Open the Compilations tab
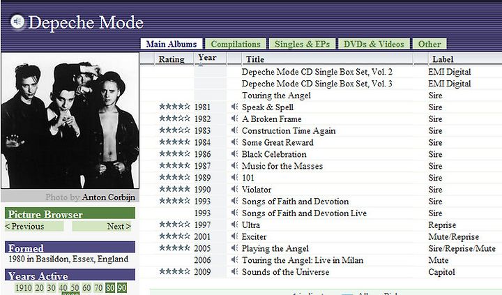 pyautogui.click(x=236, y=44)
